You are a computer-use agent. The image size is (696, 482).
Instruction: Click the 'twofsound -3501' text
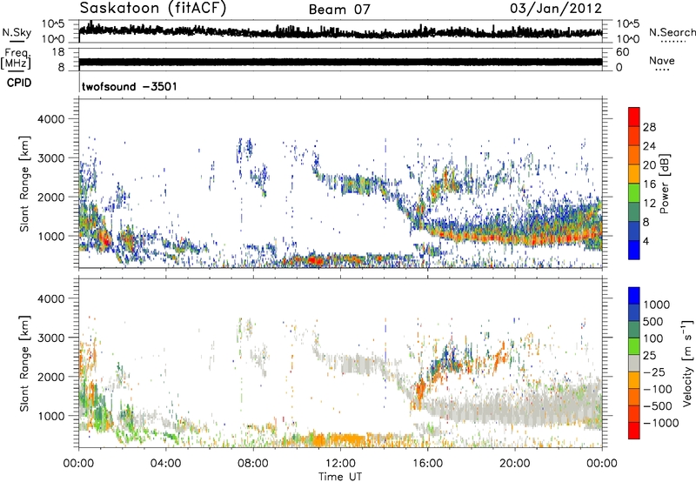pos(129,86)
